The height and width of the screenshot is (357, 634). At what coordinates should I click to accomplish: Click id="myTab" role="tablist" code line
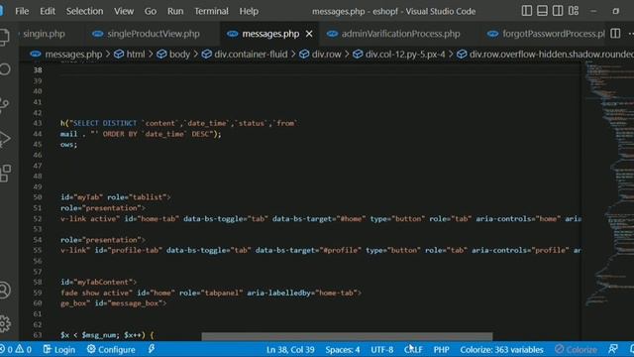click(116, 197)
